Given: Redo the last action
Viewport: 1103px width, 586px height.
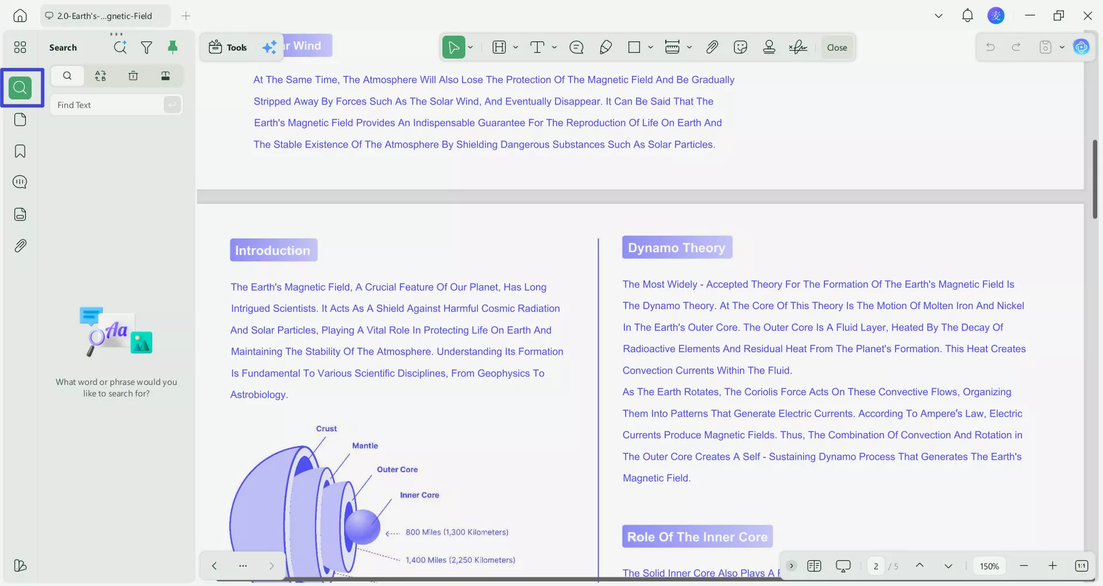Looking at the screenshot, I should (x=1016, y=47).
